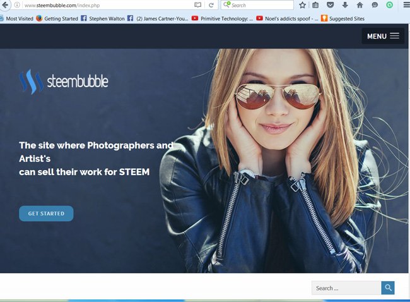This screenshot has width=410, height=302.
Task: Open Primitive Technology YouTube bookmark
Action: coord(222,18)
